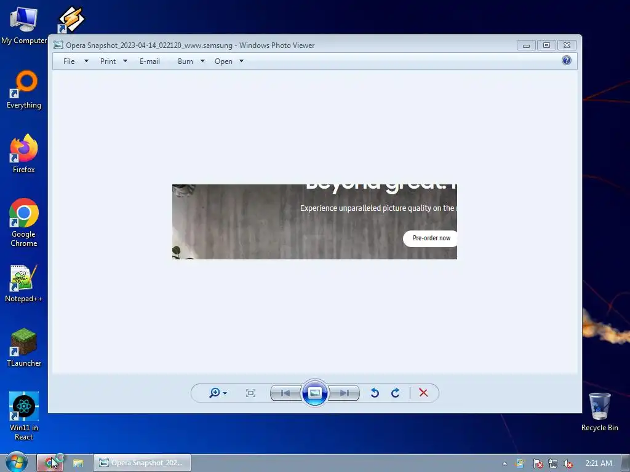This screenshot has height=472, width=630.
Task: Select Win11 in React desktop icon
Action: [x=24, y=417]
